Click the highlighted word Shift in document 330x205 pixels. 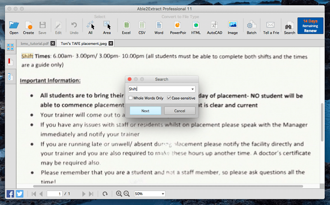pyautogui.click(x=27, y=56)
